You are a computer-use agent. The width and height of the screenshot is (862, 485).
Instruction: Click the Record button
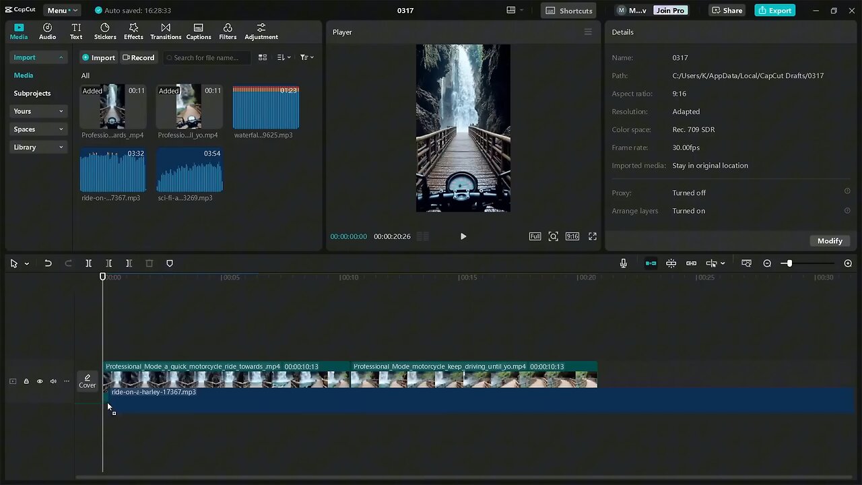coord(138,57)
